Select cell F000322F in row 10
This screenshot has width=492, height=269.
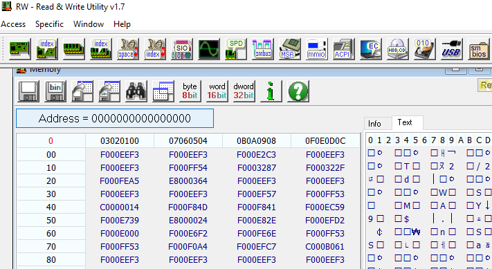[x=325, y=168]
